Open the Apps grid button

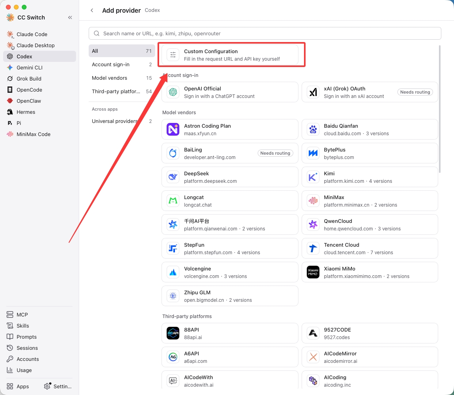[18, 386]
